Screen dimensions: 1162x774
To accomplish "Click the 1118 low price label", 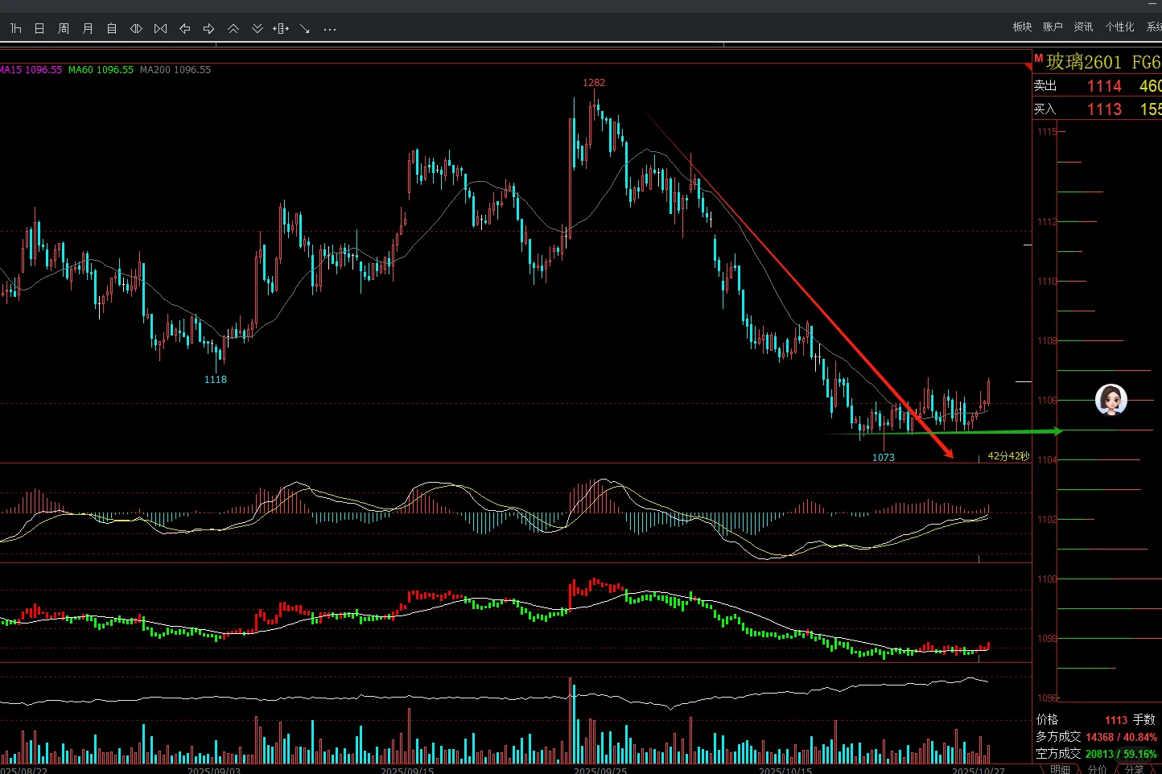I will point(216,380).
